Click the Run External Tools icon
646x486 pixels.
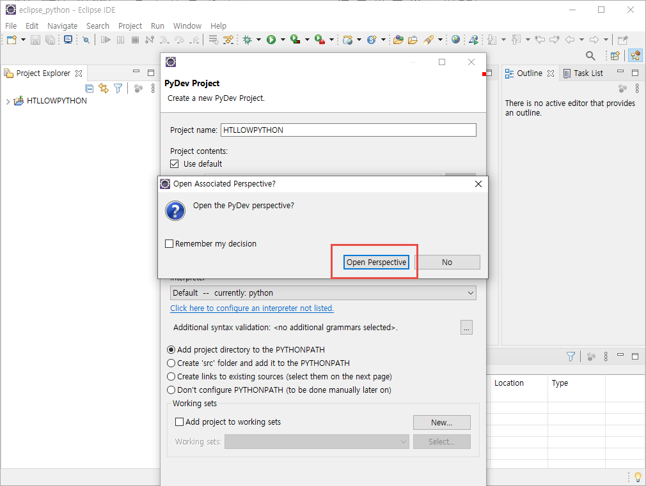tap(319, 40)
